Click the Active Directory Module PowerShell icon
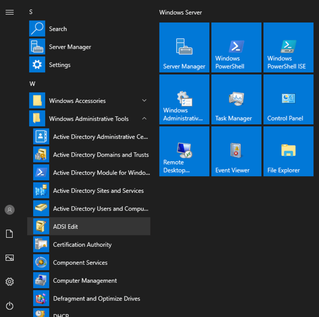Viewport: 319px width, 317px height. pos(41,172)
